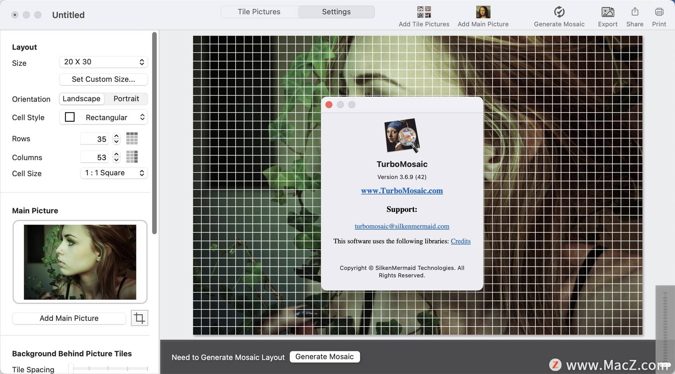Click the grid icon next to Rows
The width and height of the screenshot is (675, 374).
[x=132, y=138]
